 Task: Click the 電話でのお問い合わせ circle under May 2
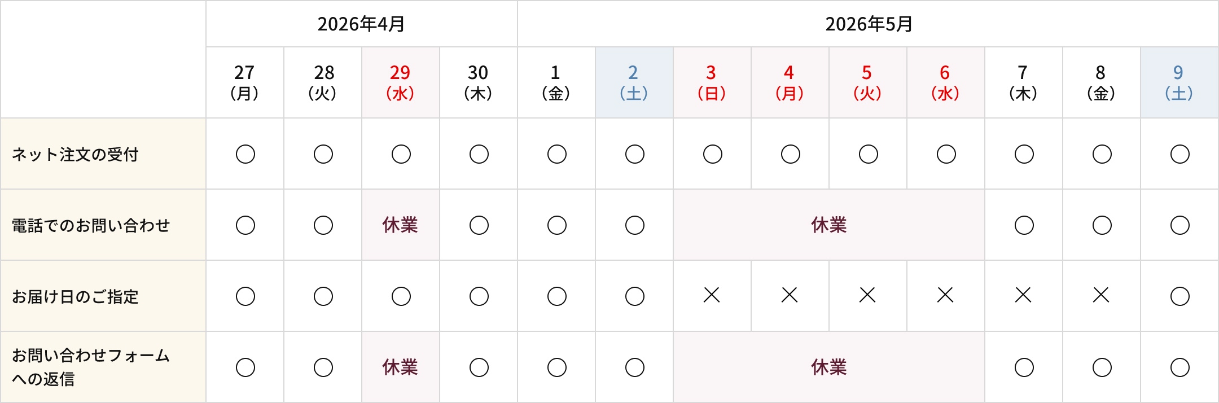[x=634, y=225]
